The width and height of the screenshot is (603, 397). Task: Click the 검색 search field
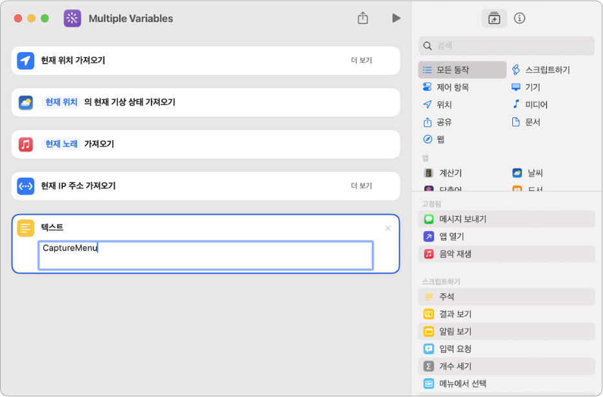(506, 46)
